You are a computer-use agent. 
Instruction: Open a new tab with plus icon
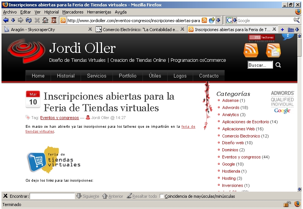[282, 30]
